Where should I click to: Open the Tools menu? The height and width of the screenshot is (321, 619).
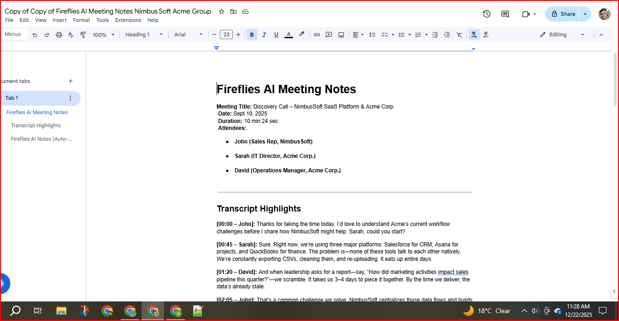tap(102, 20)
